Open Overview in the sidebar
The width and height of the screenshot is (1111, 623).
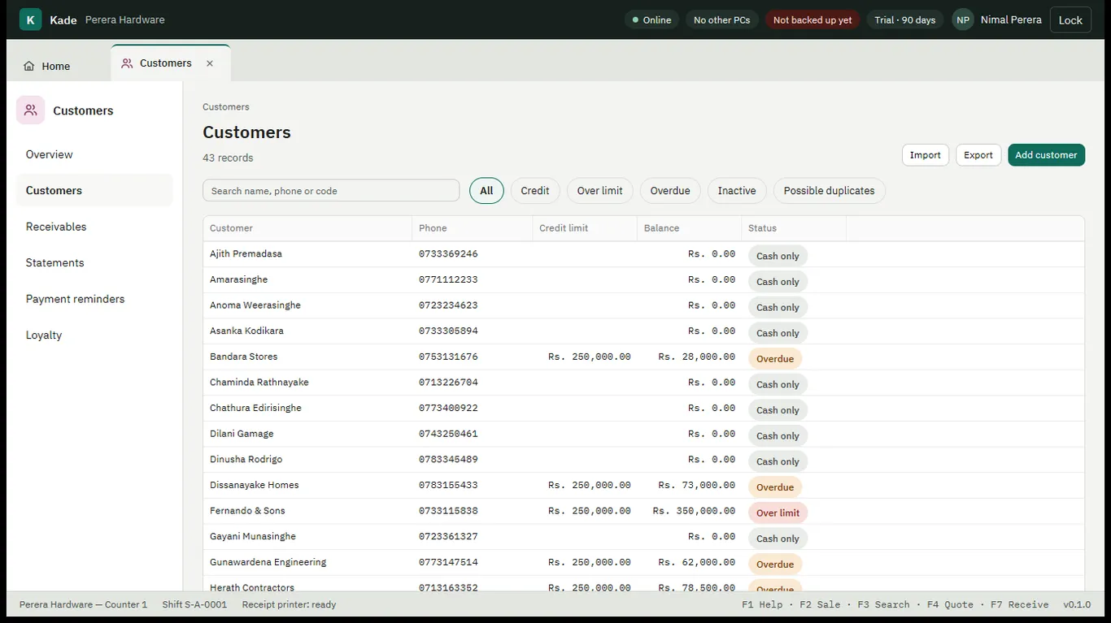(x=94, y=154)
